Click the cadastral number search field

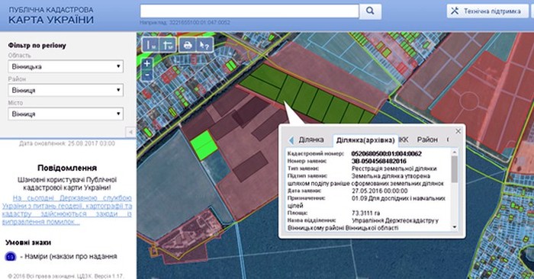coord(249,11)
